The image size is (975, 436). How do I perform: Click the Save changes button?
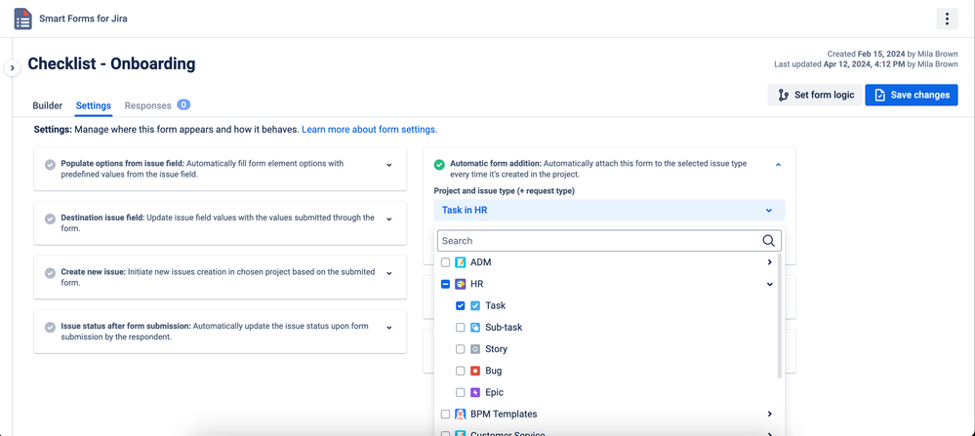click(x=912, y=95)
